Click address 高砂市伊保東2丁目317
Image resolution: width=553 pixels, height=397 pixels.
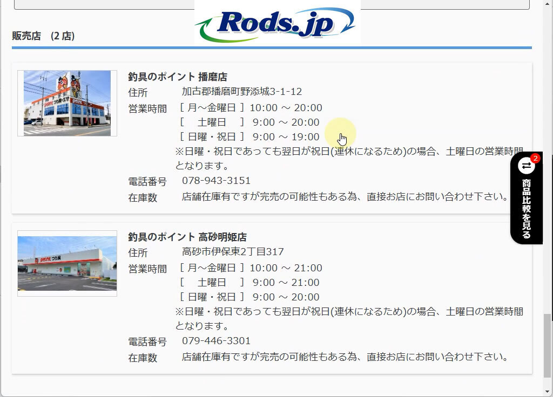[x=233, y=252]
